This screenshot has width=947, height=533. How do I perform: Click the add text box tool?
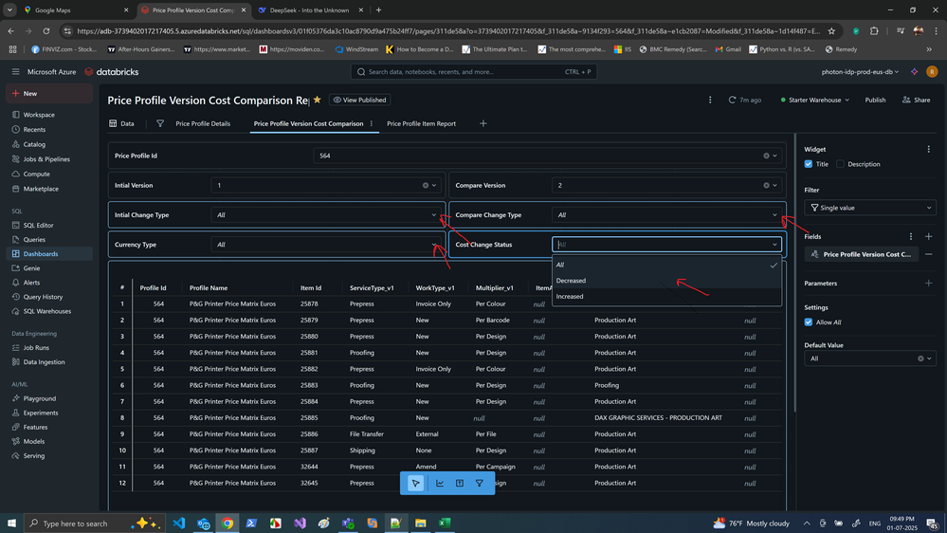point(460,484)
